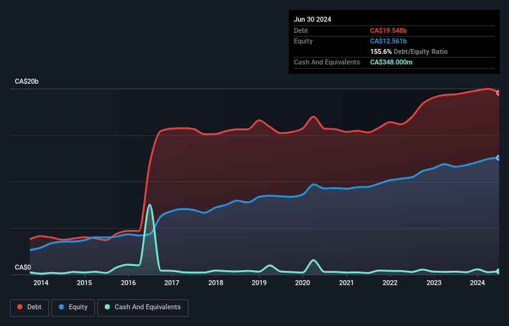Click the 2016 x-axis label
Image resolution: width=509 pixels, height=326 pixels.
tap(128, 283)
